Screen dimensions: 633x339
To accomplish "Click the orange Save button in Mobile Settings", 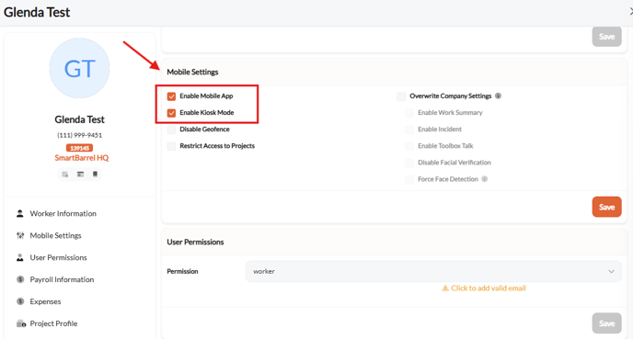I will (x=606, y=207).
